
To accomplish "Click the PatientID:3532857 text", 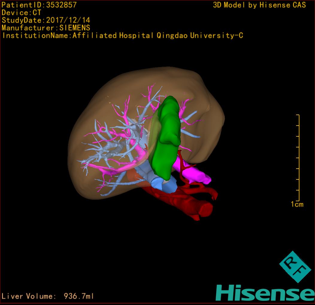I will [39, 5].
